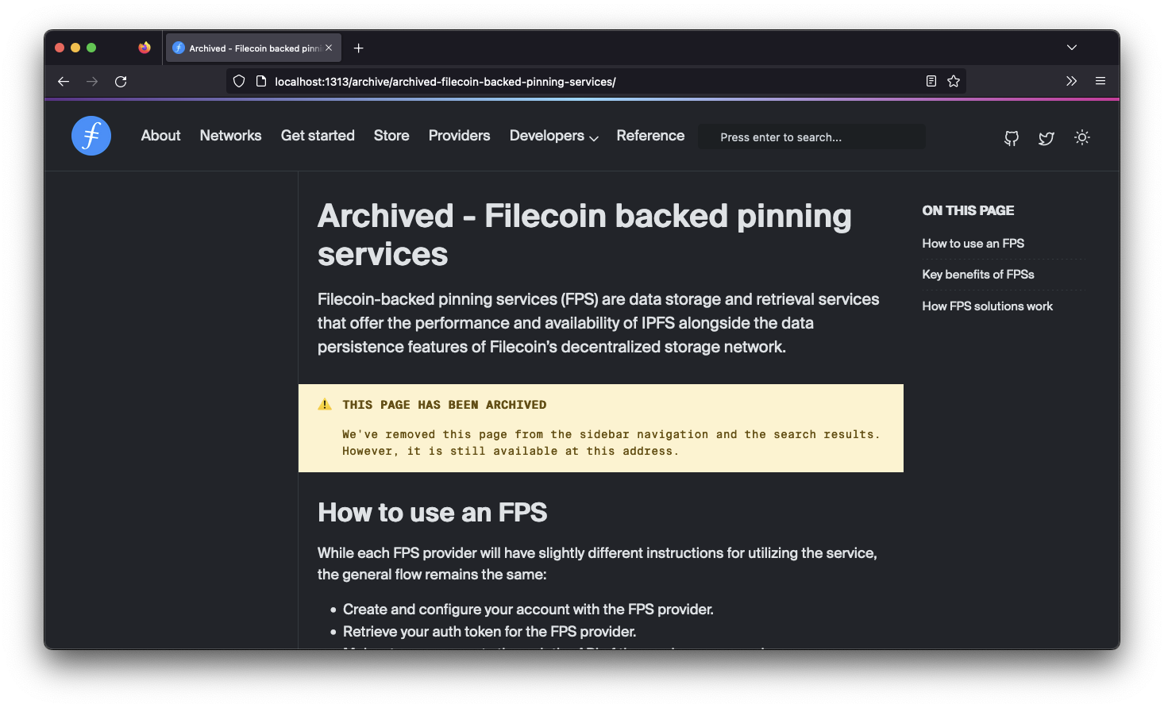Screen dimensions: 1164x708
Task: Toggle reader view icon
Action: point(931,81)
